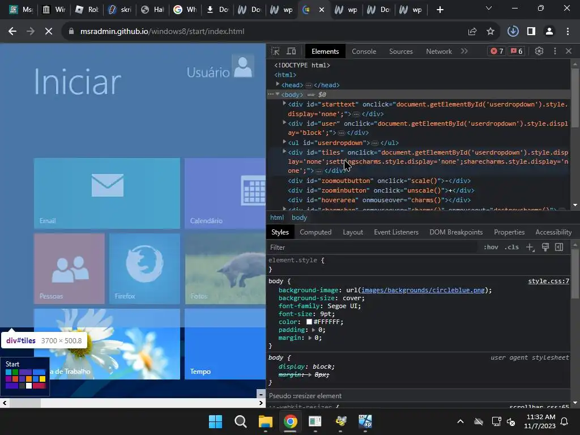This screenshot has height=435, width=580.
Task: Switch to the Sources tab
Action: click(400, 52)
